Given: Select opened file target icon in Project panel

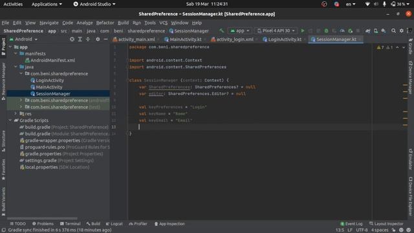Looking at the screenshot, I should coord(72,39).
